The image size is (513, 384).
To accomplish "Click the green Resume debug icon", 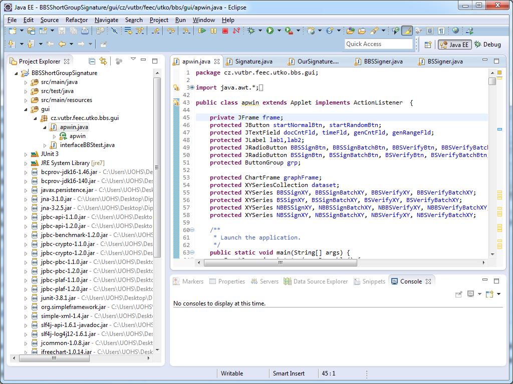I will coord(202,31).
